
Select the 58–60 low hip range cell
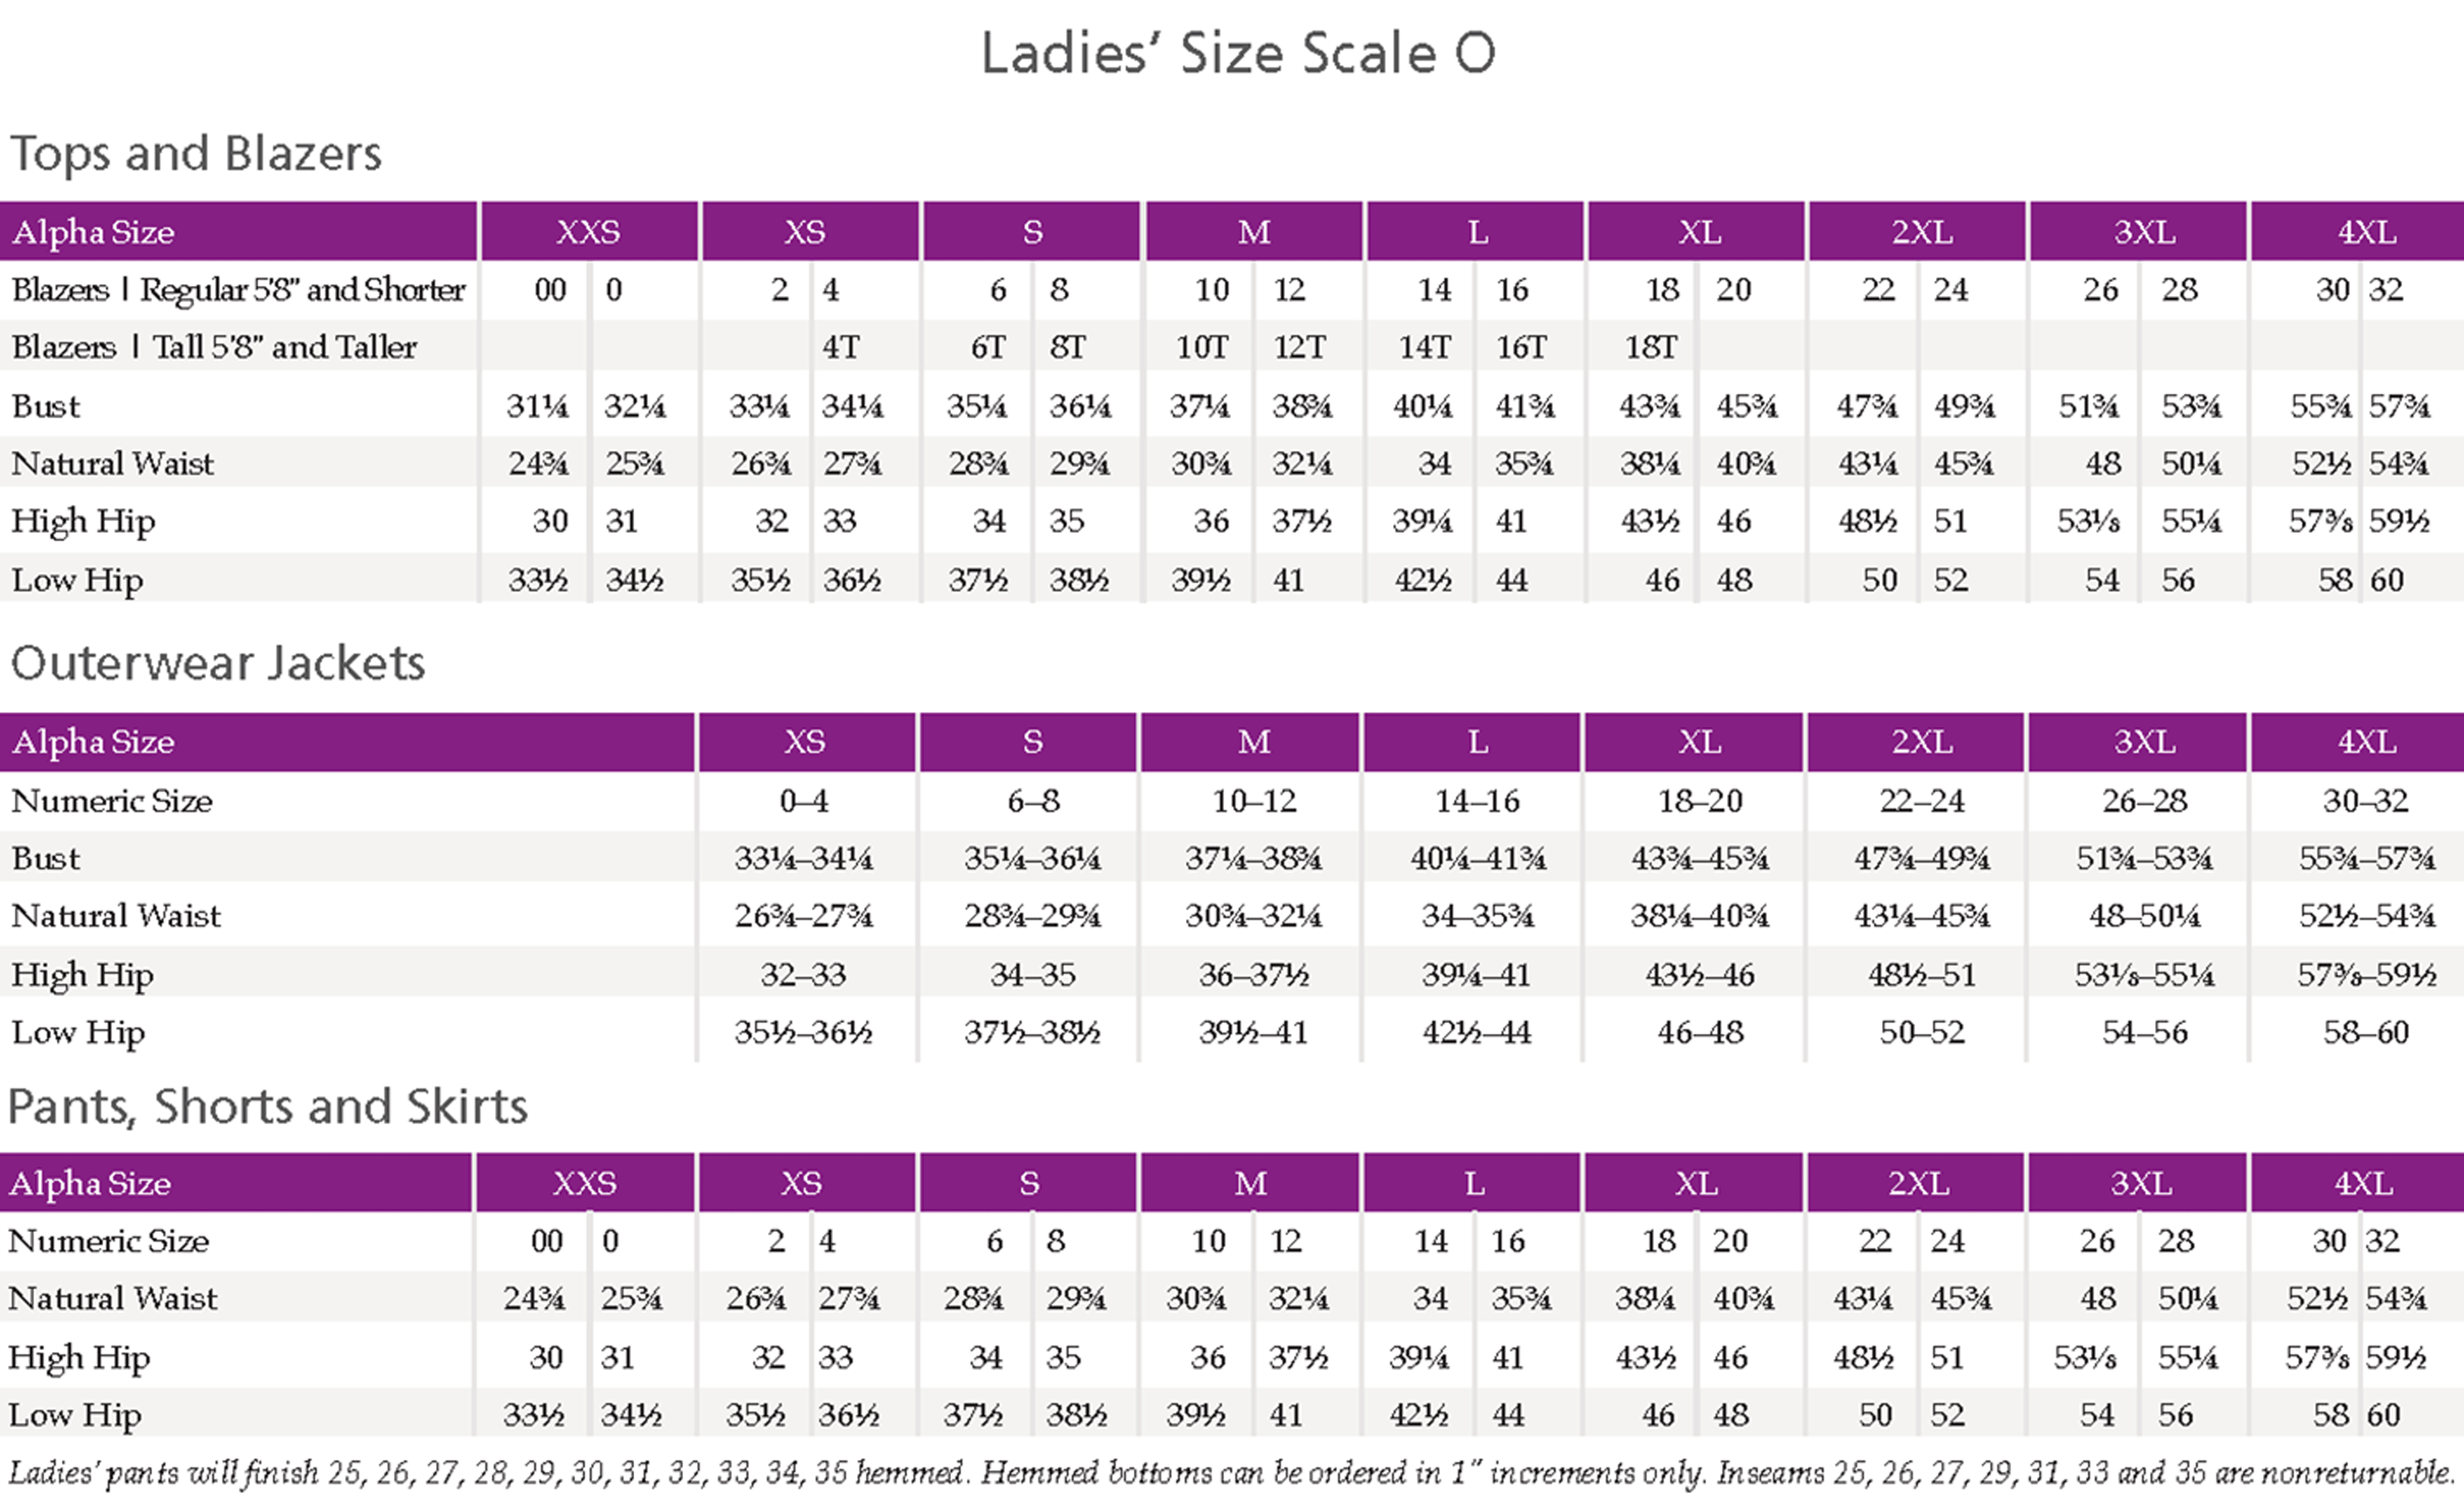pyautogui.click(x=2366, y=1032)
